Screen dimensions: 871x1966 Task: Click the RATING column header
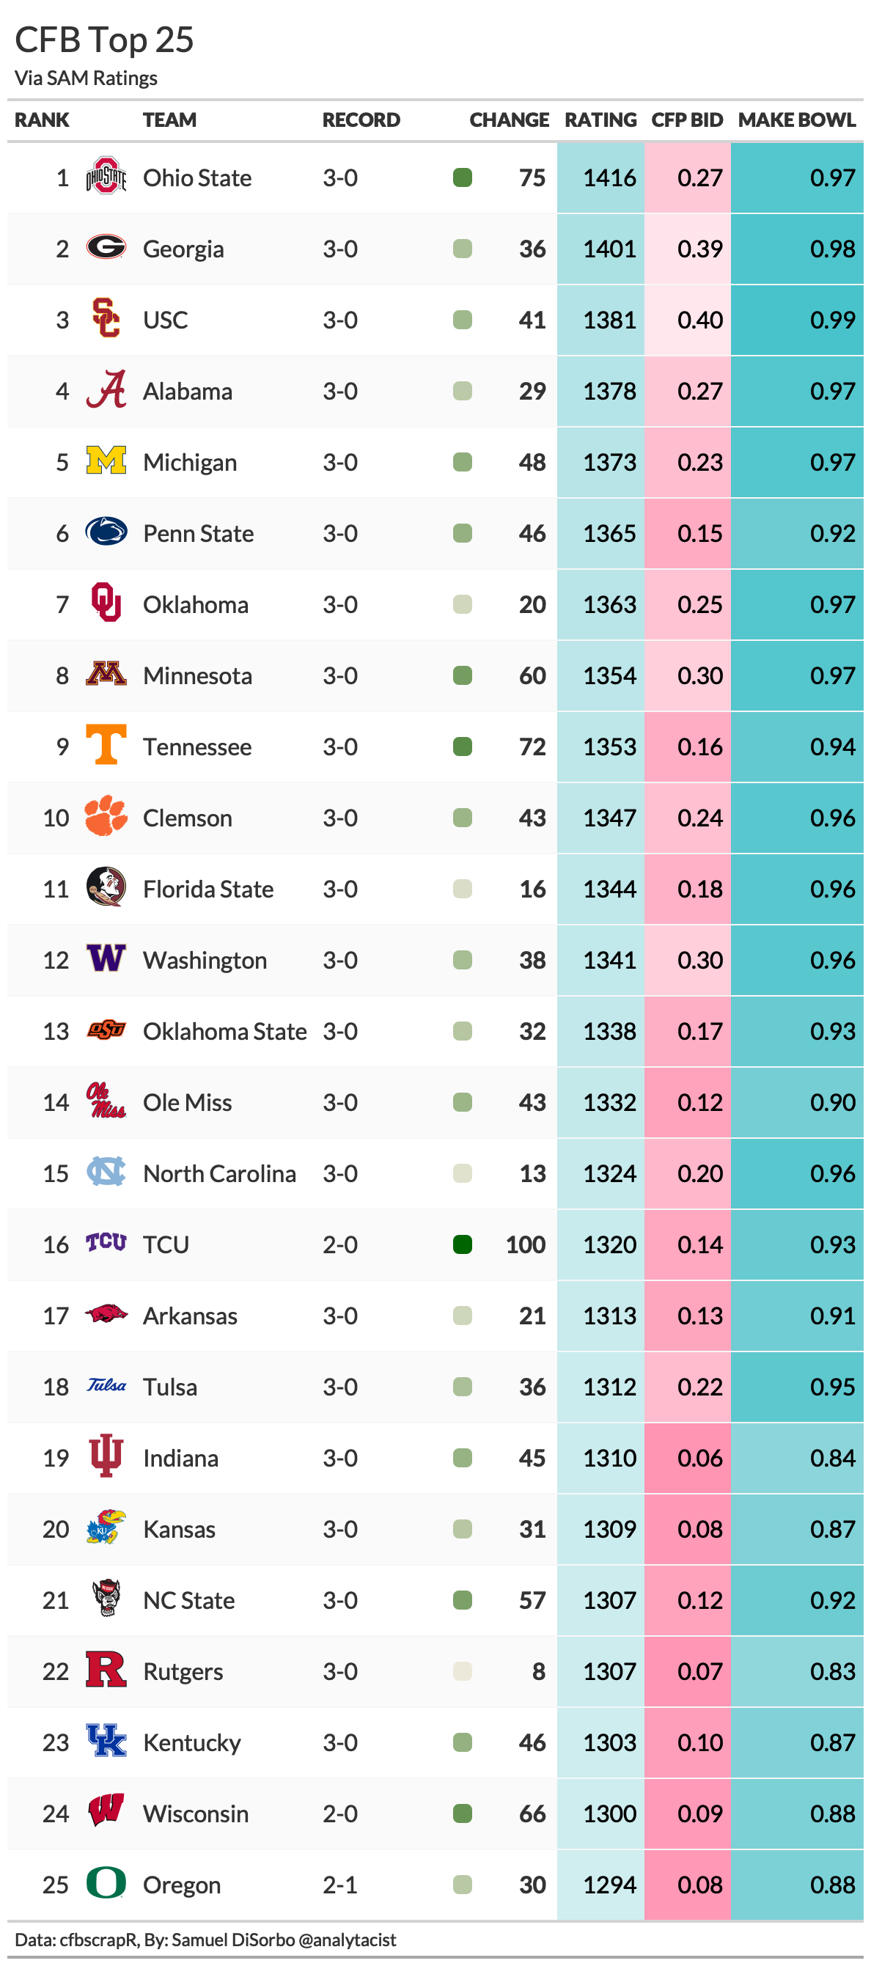coord(600,120)
